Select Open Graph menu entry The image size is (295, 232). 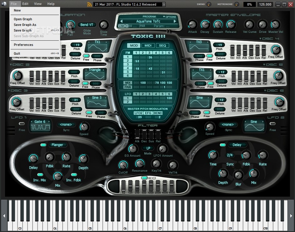pyautogui.click(x=23, y=19)
